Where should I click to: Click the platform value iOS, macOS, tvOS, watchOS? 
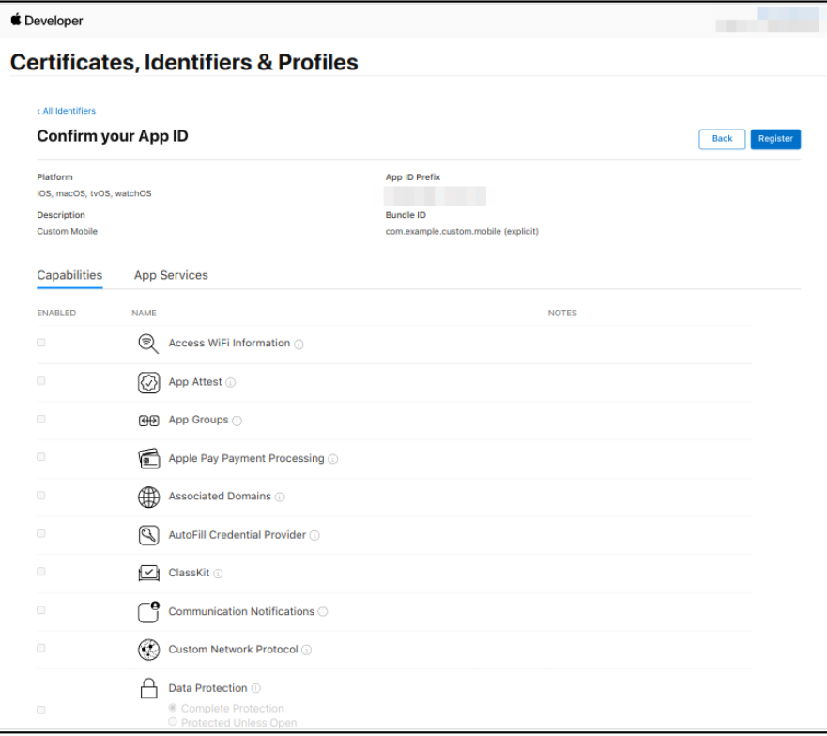point(94,193)
